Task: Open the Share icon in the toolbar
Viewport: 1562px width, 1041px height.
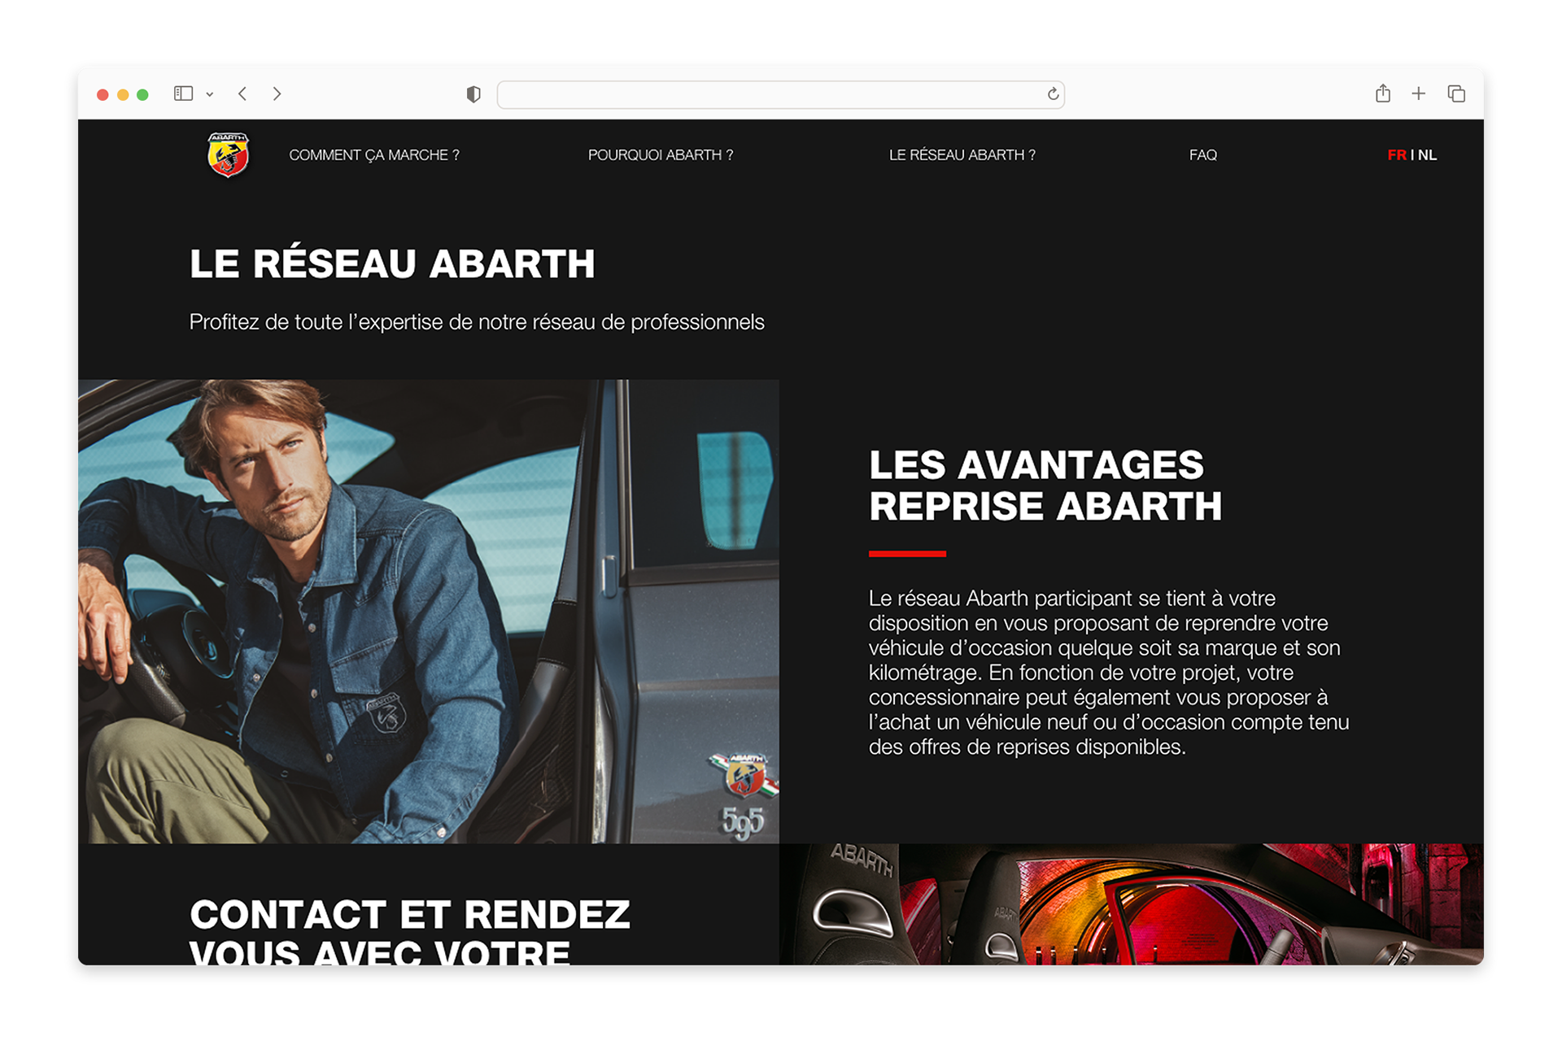Action: (1383, 94)
